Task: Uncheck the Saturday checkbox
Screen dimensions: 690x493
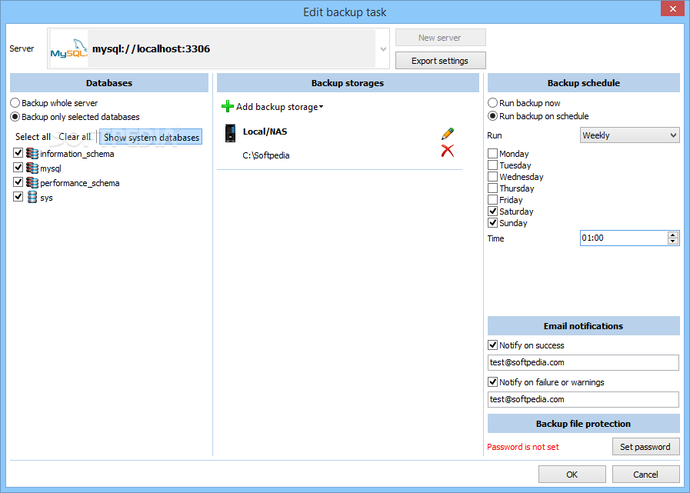Action: click(493, 212)
